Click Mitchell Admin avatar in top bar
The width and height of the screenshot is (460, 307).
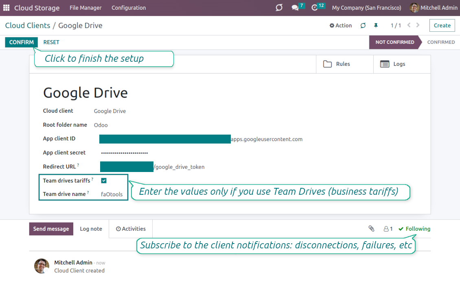414,8
